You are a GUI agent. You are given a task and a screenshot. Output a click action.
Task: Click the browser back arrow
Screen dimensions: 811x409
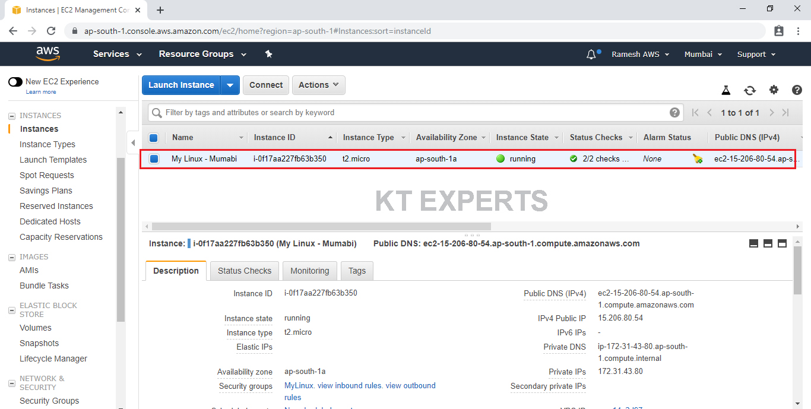coord(13,31)
